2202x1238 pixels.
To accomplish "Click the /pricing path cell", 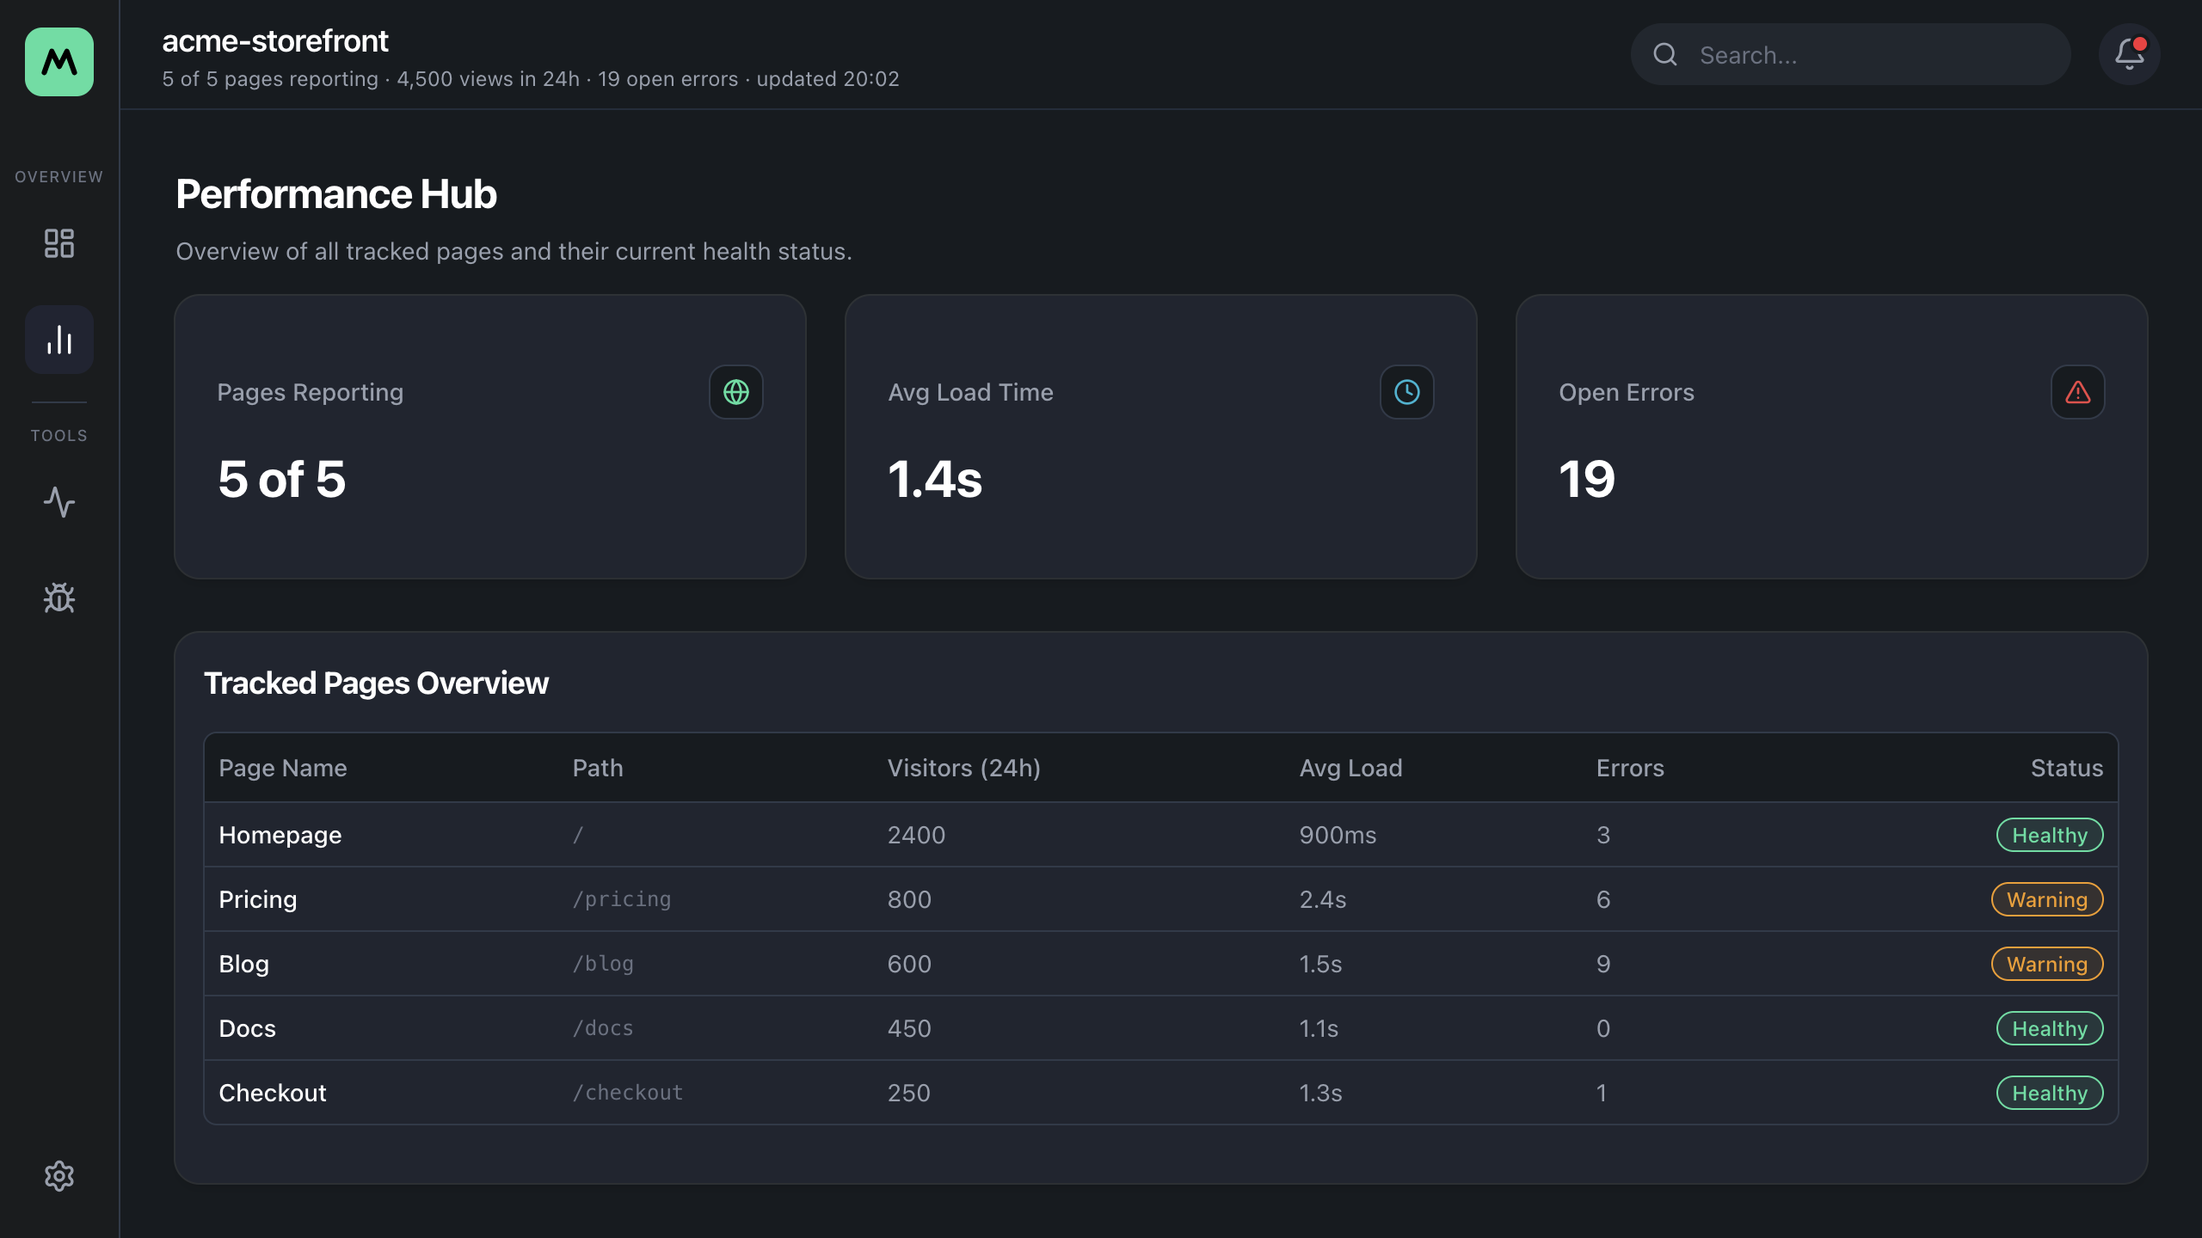I will coord(622,899).
